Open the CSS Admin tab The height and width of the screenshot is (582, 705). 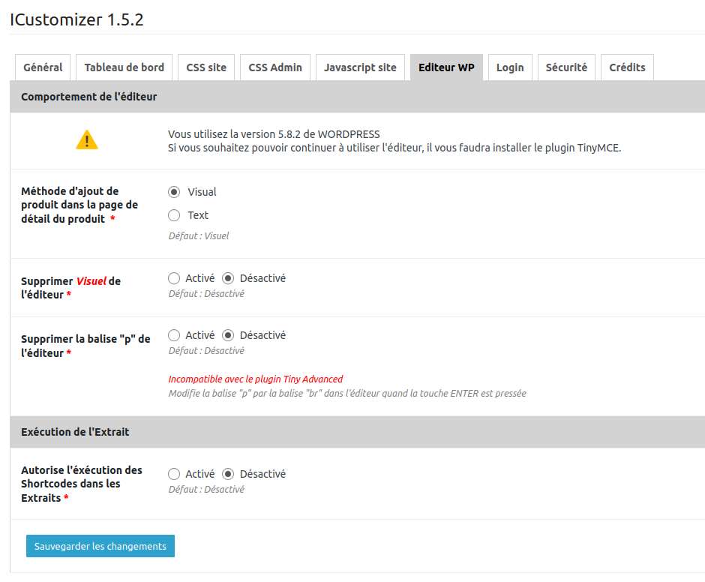coord(275,67)
